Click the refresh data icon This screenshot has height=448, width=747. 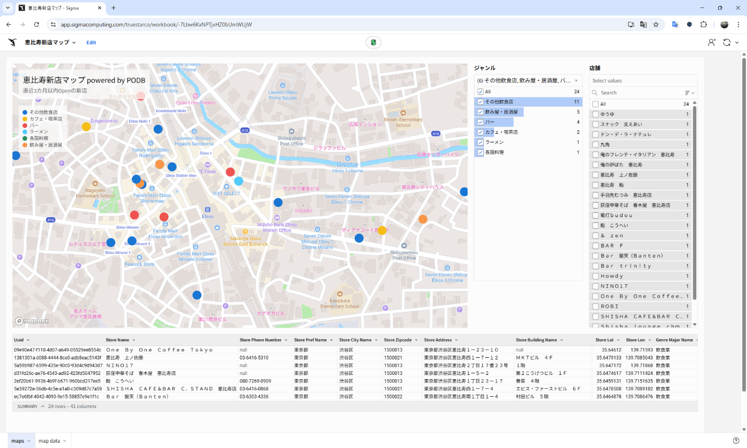pyautogui.click(x=726, y=43)
